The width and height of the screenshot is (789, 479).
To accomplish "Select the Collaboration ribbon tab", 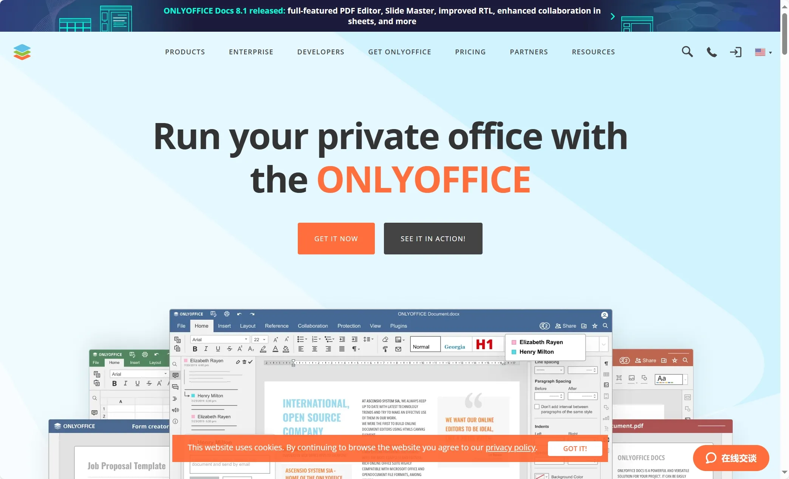I will coord(313,325).
